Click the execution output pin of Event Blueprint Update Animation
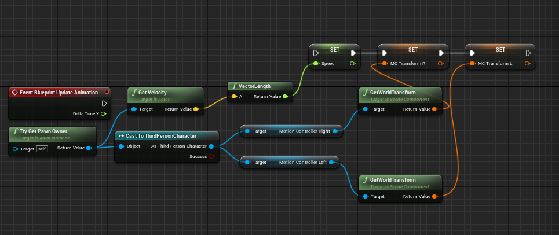 click(104, 104)
